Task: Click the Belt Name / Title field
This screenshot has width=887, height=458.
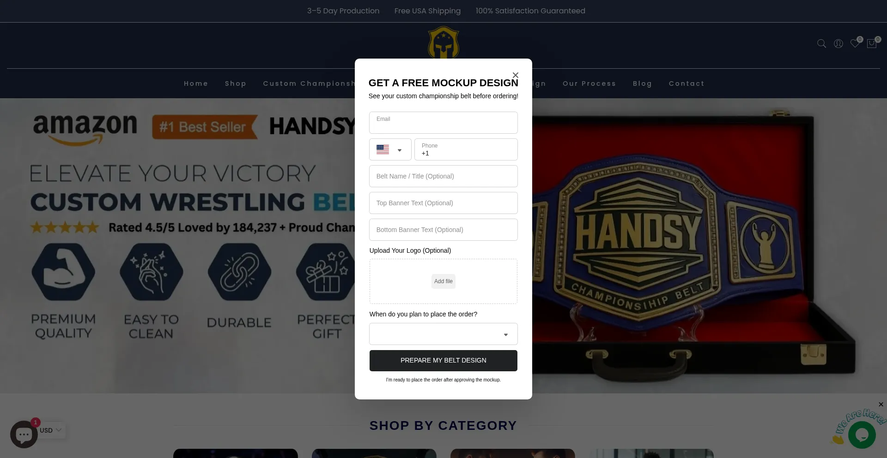Action: pos(443,176)
